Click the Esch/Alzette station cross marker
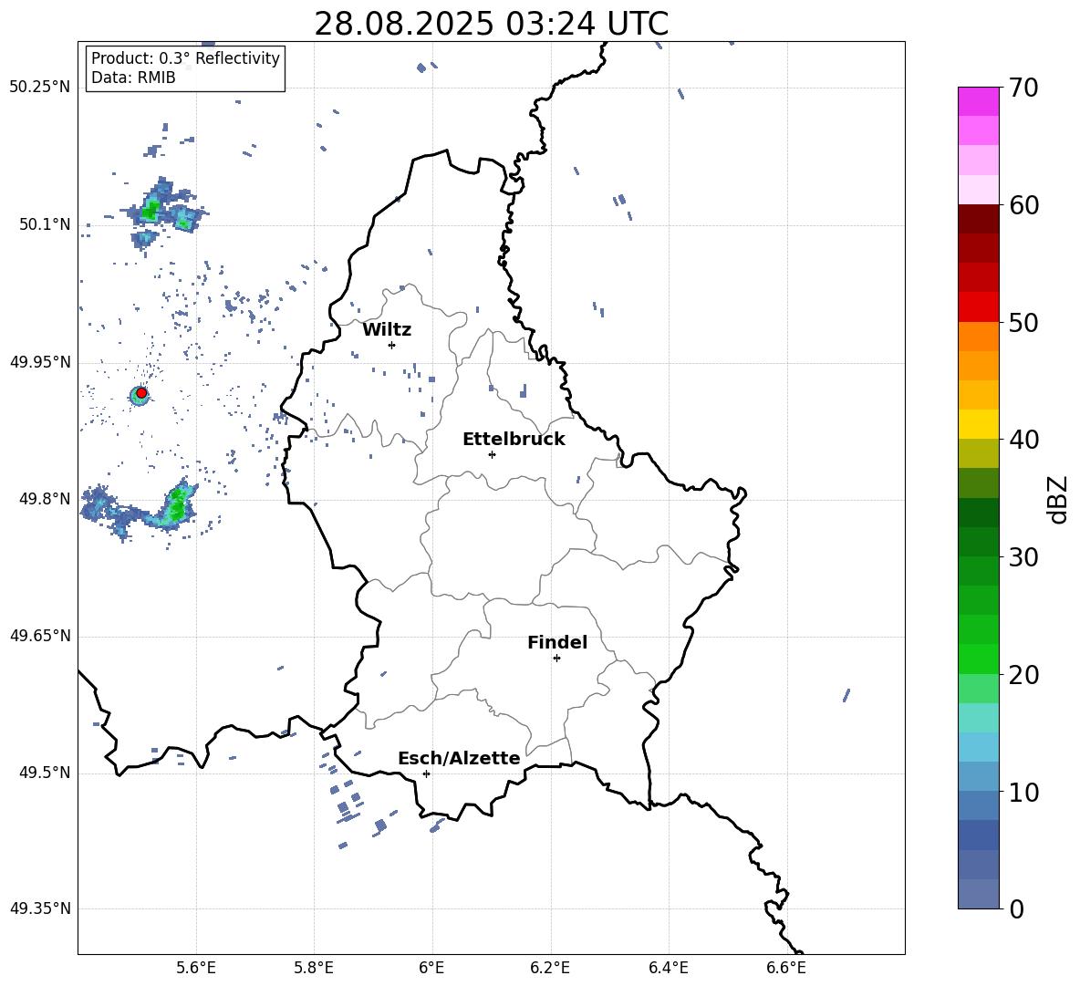This screenshot has height=986, width=1080. pos(426,773)
